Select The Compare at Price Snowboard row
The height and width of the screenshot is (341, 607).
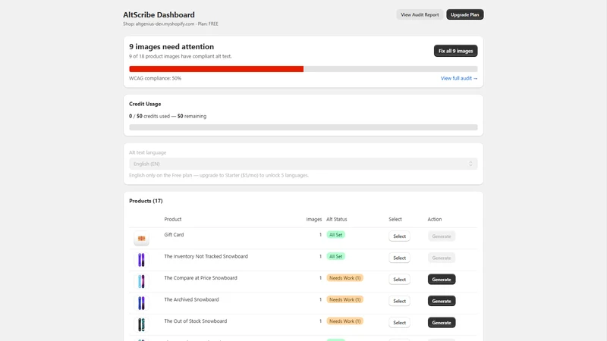pos(399,280)
